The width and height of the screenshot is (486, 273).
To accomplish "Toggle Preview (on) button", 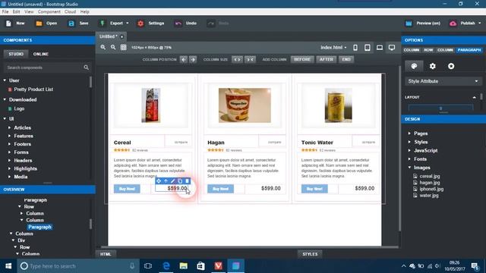I will 423,24.
